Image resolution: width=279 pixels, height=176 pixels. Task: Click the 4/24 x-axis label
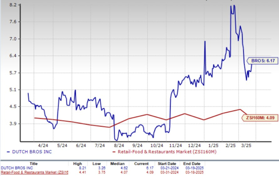click(43, 145)
